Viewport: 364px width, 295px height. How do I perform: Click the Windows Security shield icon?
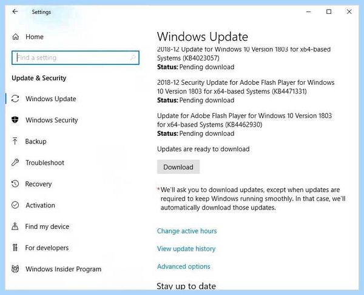[15, 120]
